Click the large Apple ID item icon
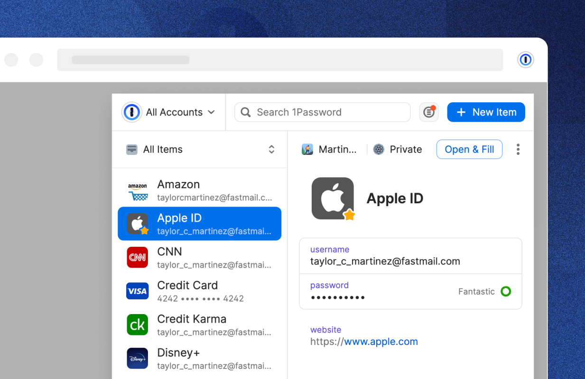 333,199
